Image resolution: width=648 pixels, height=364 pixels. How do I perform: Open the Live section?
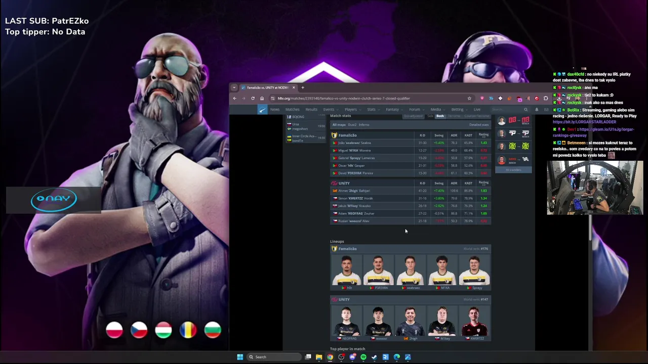coord(477,110)
